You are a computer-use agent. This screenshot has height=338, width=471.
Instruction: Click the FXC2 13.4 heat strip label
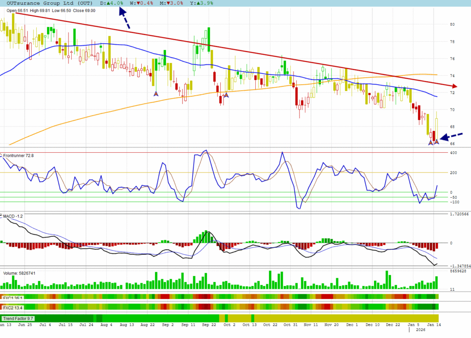13,307
